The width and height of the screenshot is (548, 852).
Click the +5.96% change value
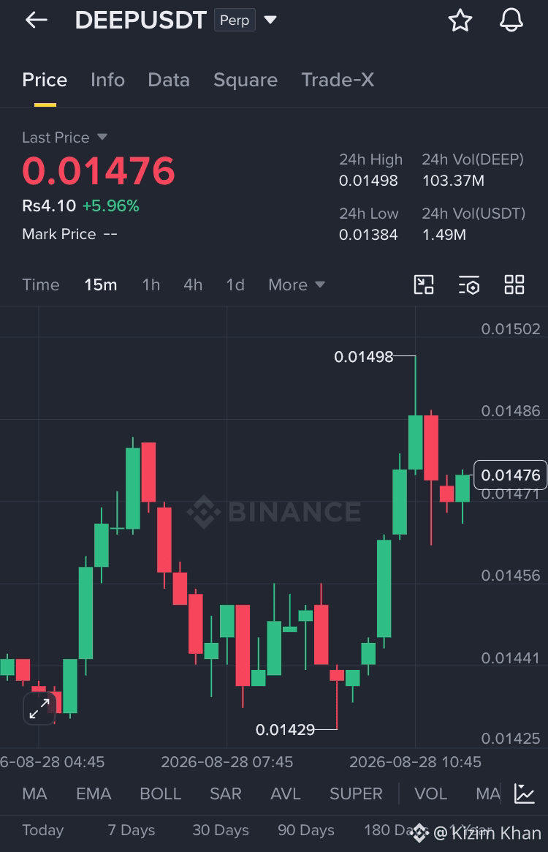pos(111,206)
